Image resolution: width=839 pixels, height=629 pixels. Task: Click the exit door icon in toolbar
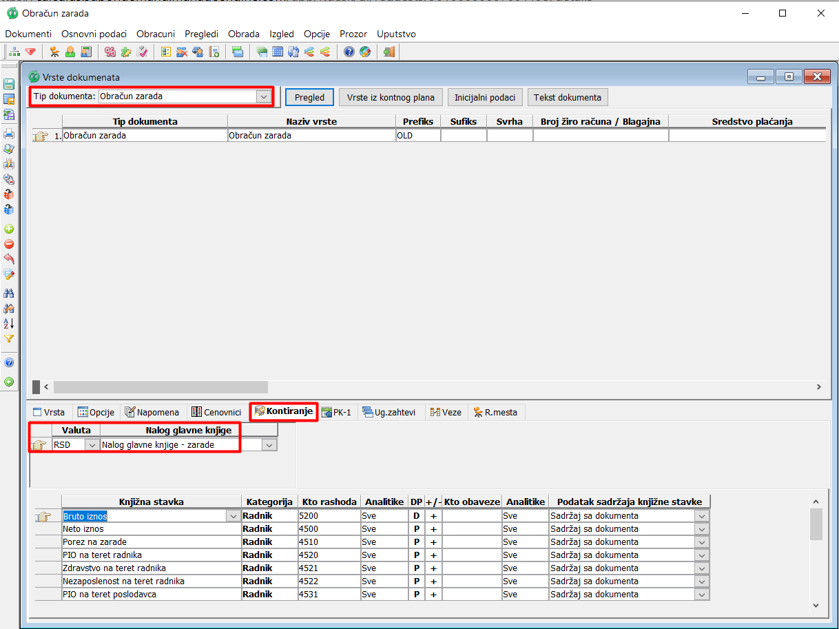click(389, 52)
